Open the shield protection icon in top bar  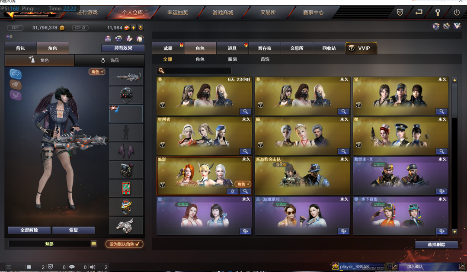tap(400, 12)
